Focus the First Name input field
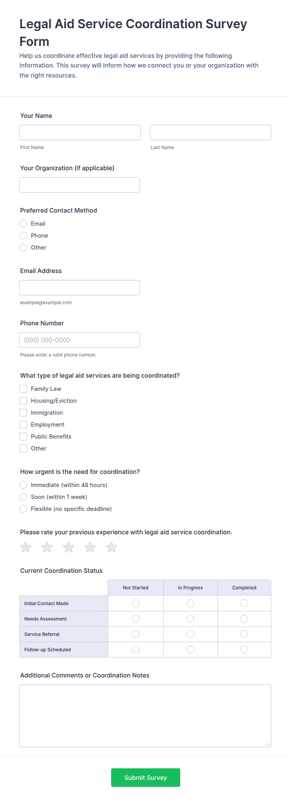Screen dimensions: 288x802 click(x=80, y=133)
